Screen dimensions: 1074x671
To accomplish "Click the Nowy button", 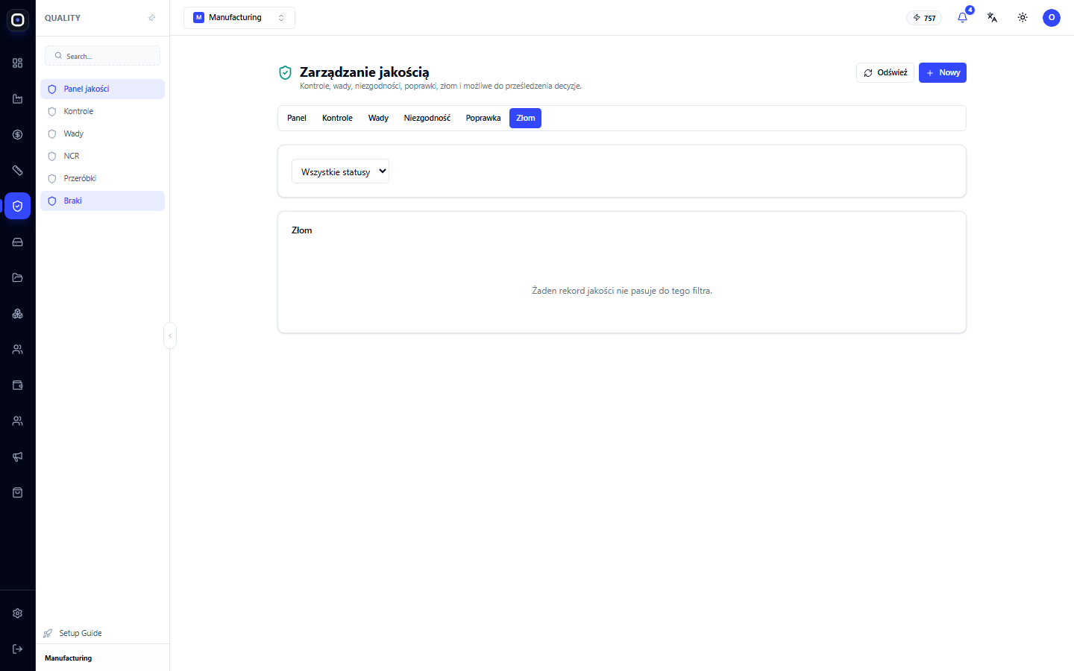I will pos(943,73).
